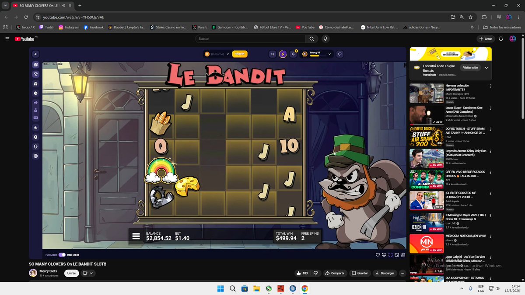Image resolution: width=525 pixels, height=295 pixels.
Task: Favorite the game with the heart icon
Action: point(378,255)
